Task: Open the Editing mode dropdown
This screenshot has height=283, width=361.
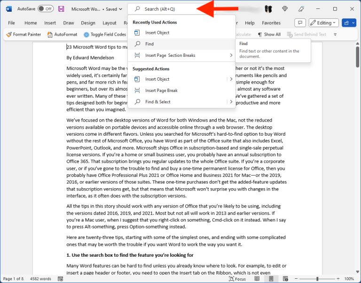Action: 323,23
